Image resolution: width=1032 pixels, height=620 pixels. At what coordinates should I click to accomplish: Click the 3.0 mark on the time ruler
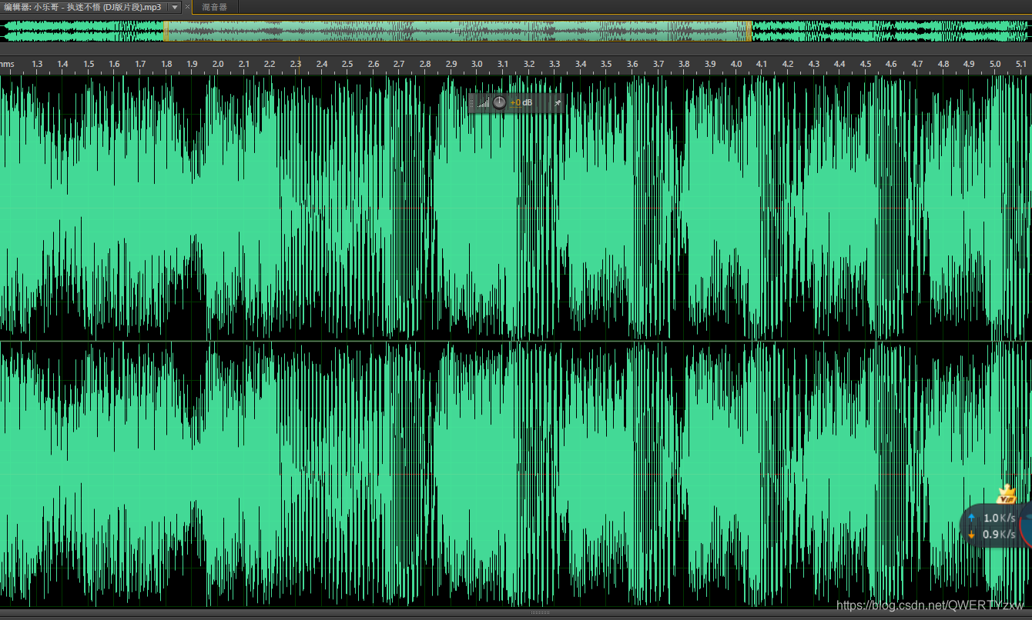point(477,64)
